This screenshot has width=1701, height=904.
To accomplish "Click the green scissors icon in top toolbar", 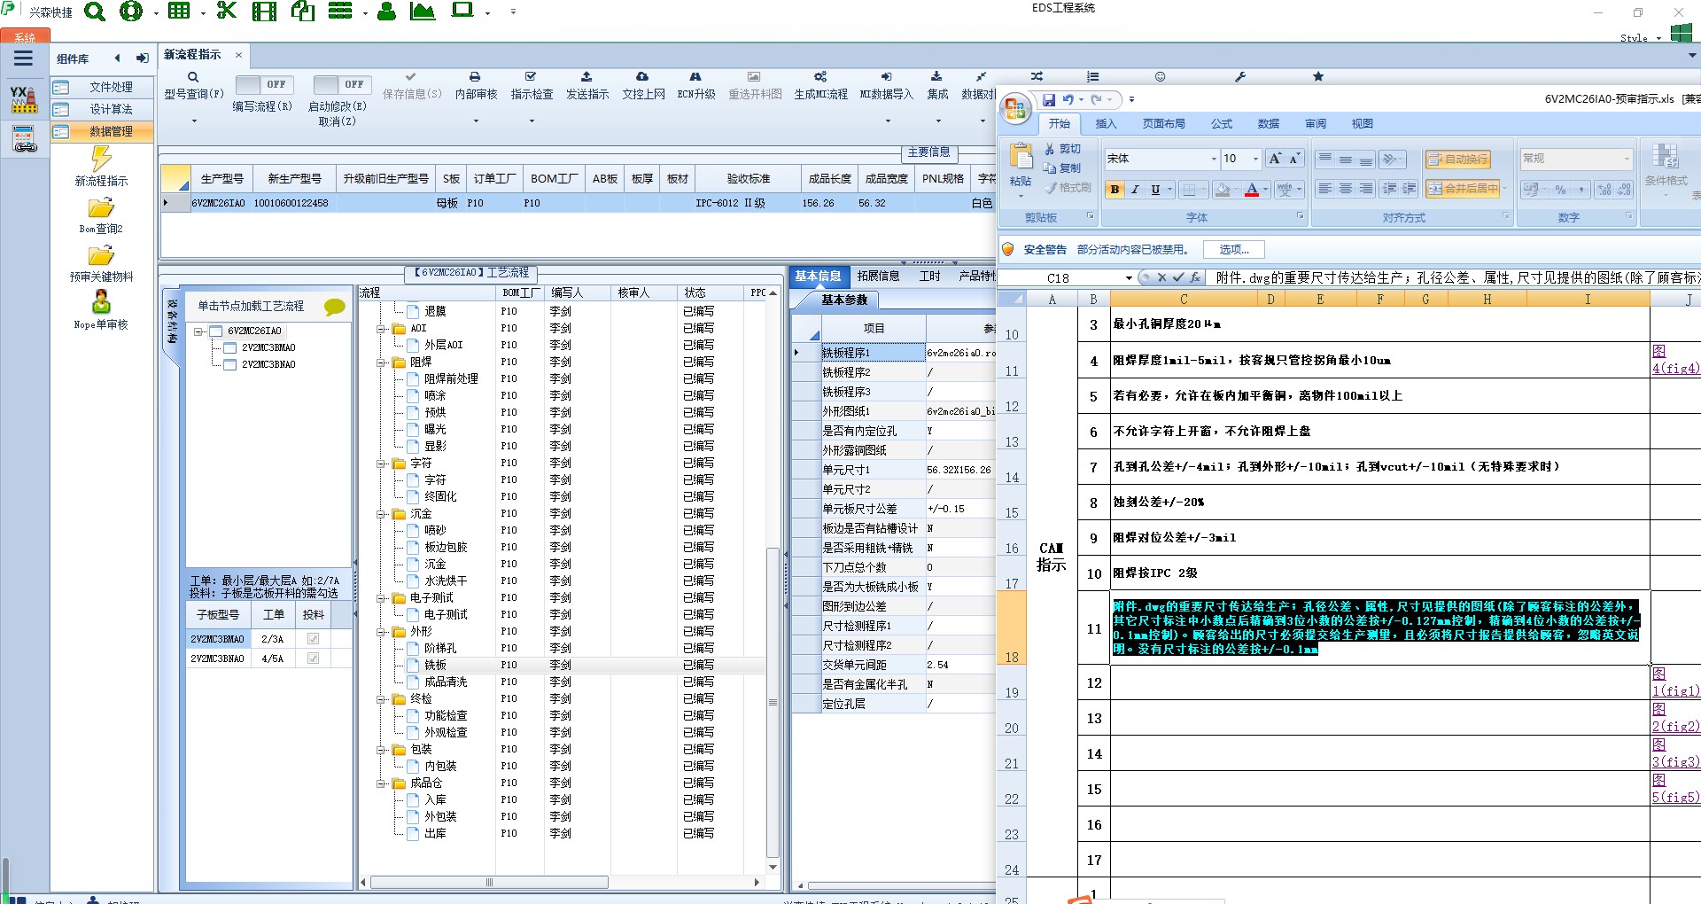I will [227, 11].
